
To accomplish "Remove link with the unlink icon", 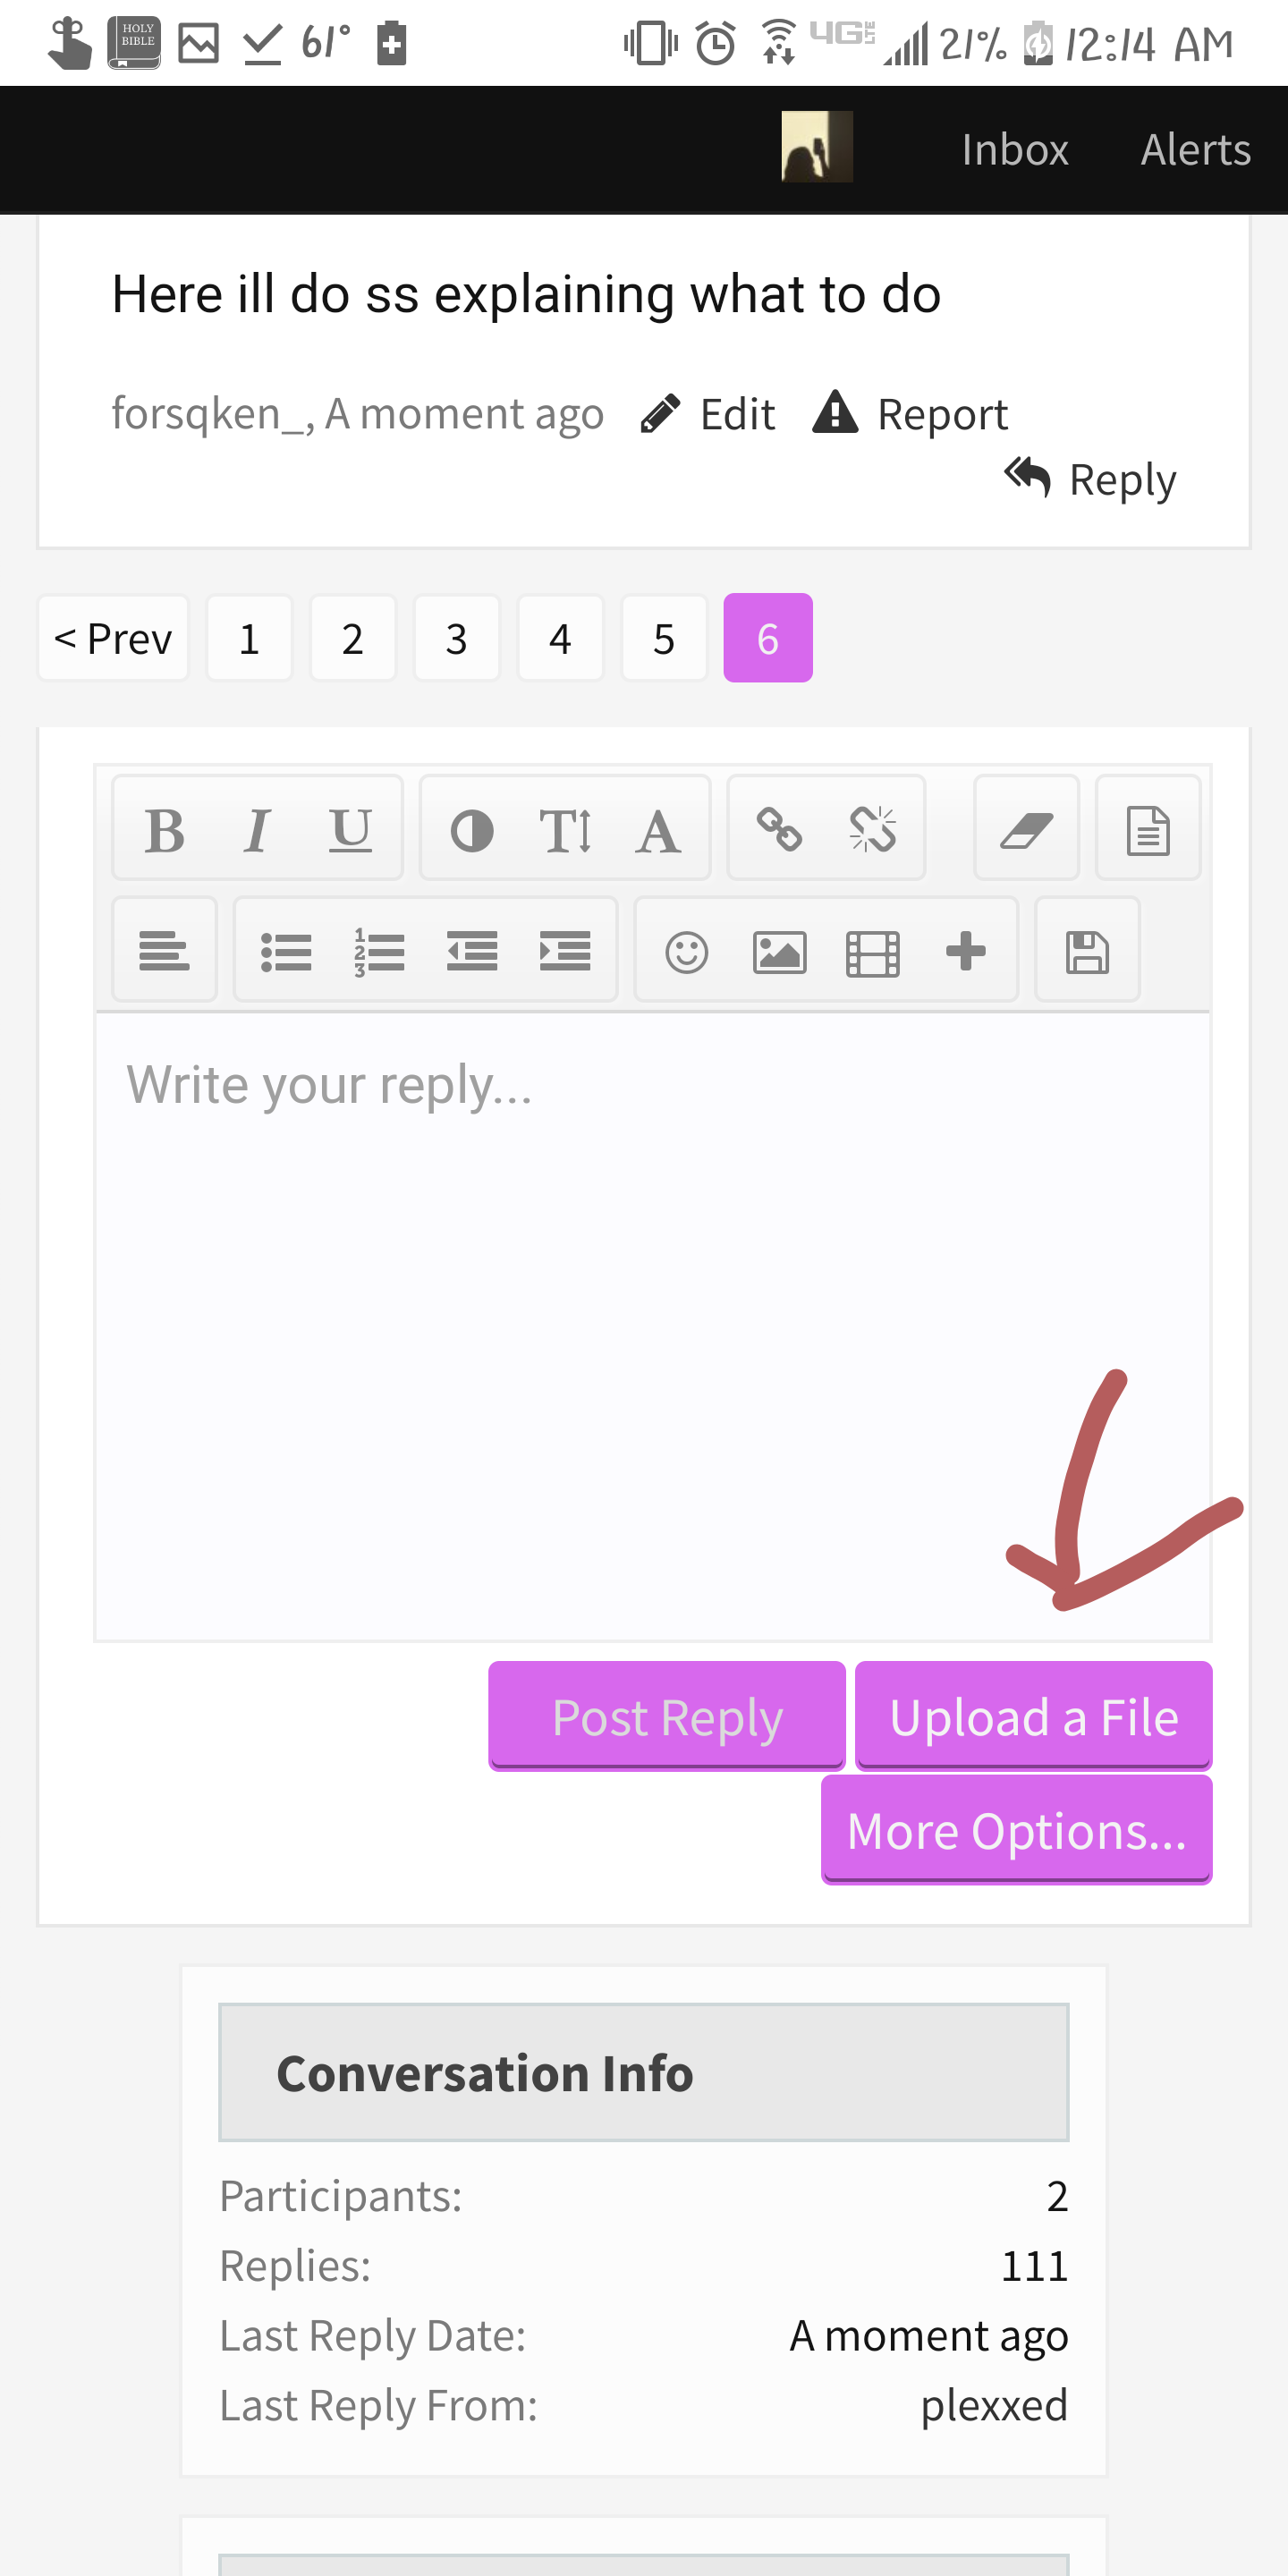I will 872,830.
